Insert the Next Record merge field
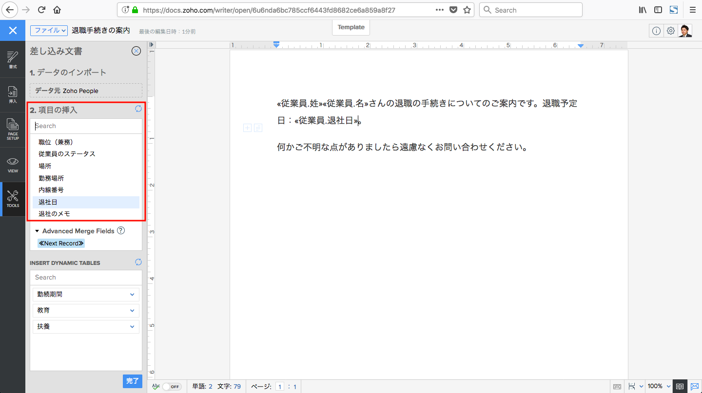Viewport: 702px width, 393px height. [x=61, y=243]
